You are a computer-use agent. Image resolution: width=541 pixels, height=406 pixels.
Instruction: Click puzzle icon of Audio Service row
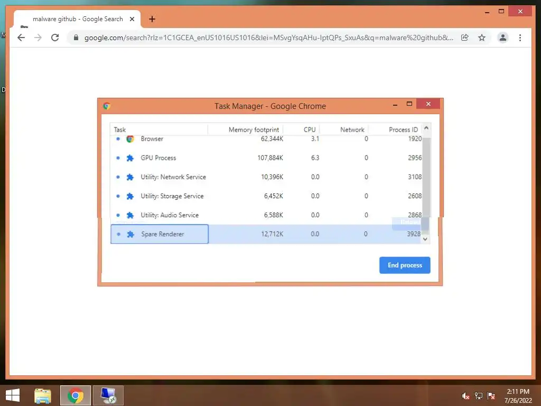pos(130,215)
